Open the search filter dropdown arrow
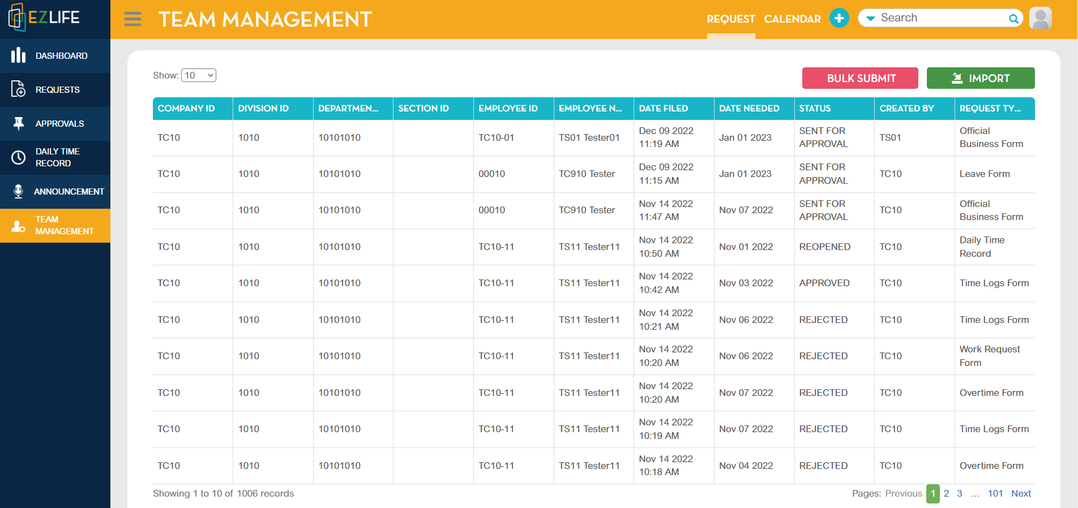Image resolution: width=1078 pixels, height=508 pixels. (x=871, y=19)
